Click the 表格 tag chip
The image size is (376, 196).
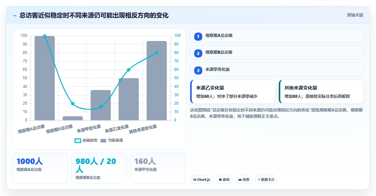click(224, 180)
